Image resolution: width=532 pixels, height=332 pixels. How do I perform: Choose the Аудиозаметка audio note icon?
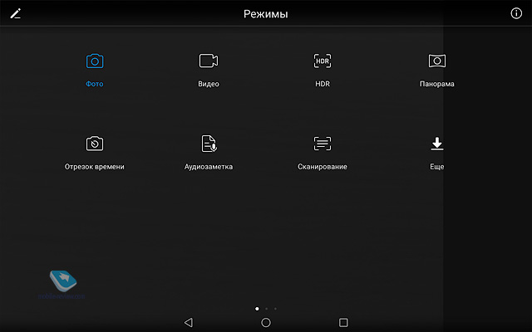click(208, 144)
